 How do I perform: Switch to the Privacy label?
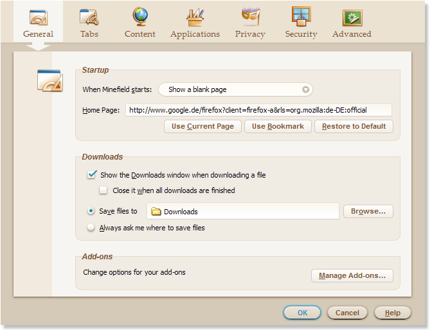tap(250, 34)
